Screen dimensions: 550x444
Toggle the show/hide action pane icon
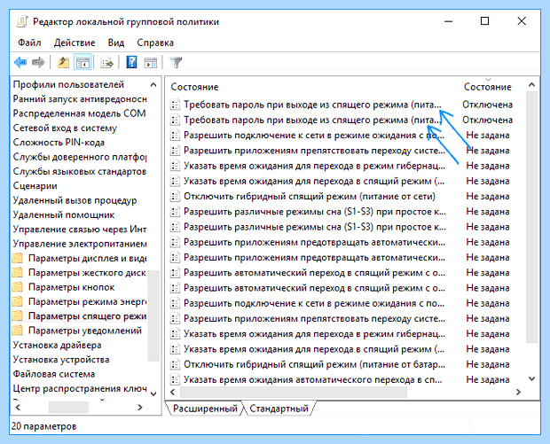pyautogui.click(x=151, y=63)
